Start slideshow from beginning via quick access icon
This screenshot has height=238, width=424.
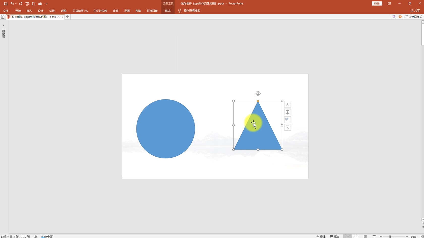[x=27, y=4]
